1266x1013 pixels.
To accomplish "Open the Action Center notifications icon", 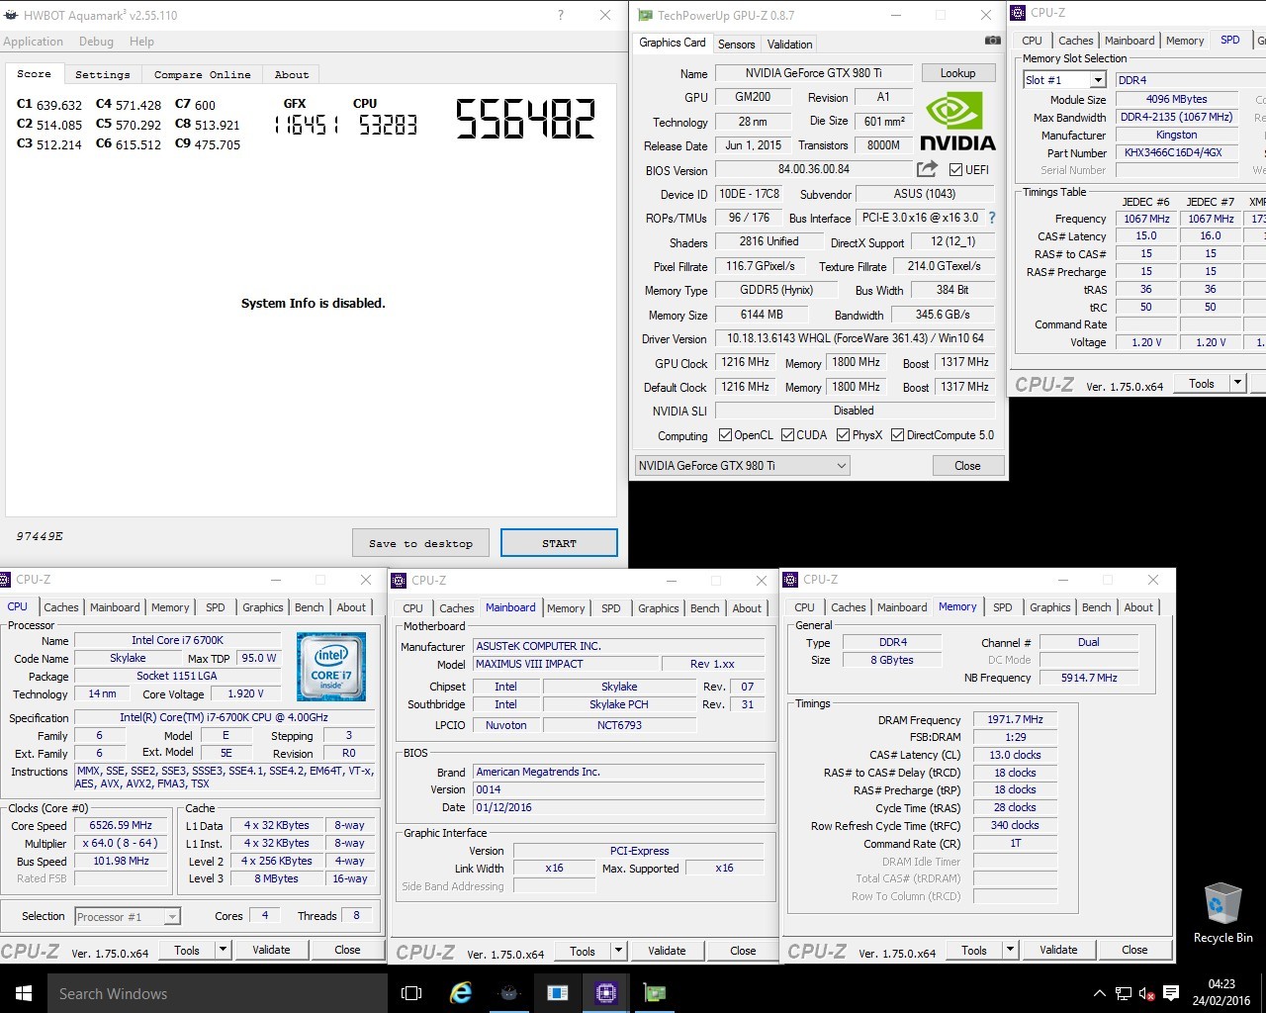I will click(1171, 993).
